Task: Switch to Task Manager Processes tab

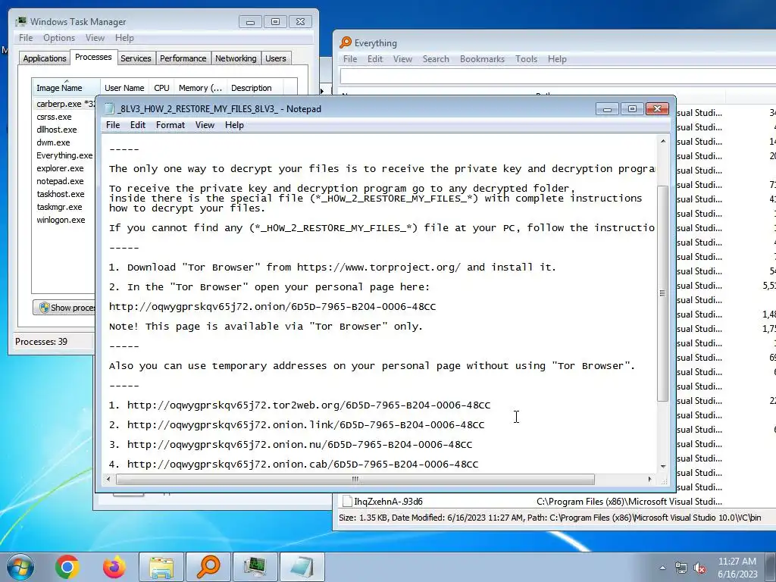Action: coord(93,57)
